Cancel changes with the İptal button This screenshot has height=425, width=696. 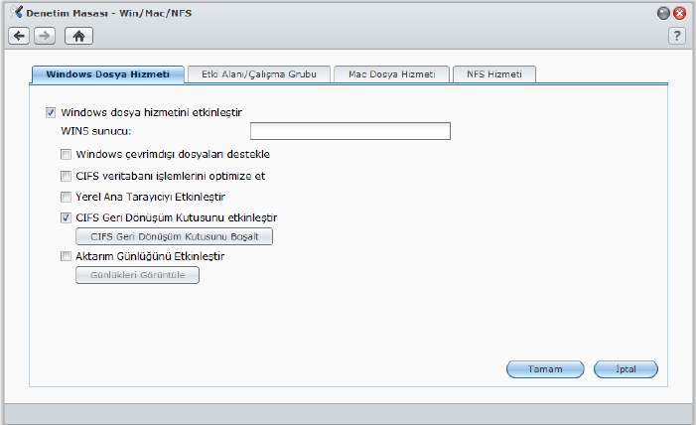[x=626, y=368]
